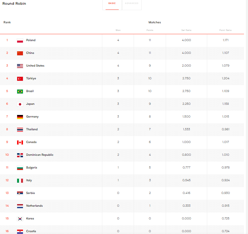The height and width of the screenshot is (234, 248).
Task: Switch to the Basic tab
Action: pos(112,4)
